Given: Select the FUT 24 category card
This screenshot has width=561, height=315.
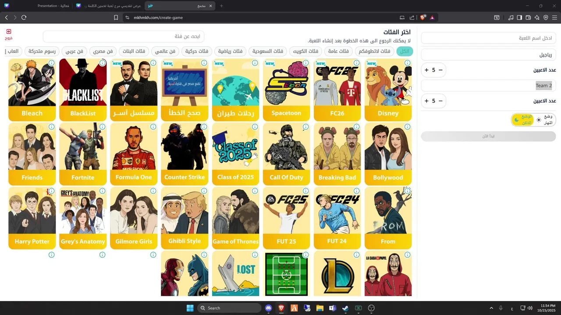Looking at the screenshot, I should click(337, 218).
